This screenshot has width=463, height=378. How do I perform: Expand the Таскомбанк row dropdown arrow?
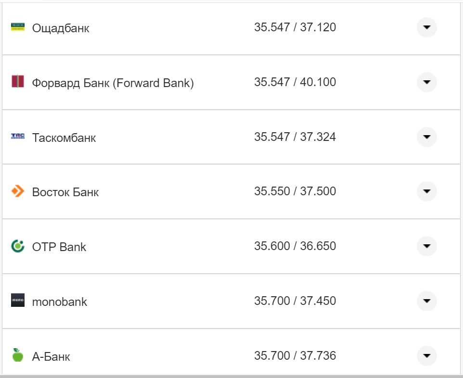point(426,137)
